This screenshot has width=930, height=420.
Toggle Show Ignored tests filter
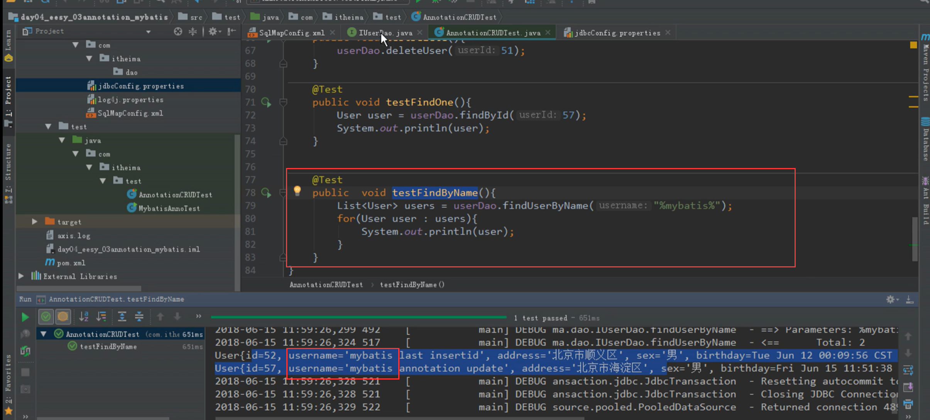(63, 317)
